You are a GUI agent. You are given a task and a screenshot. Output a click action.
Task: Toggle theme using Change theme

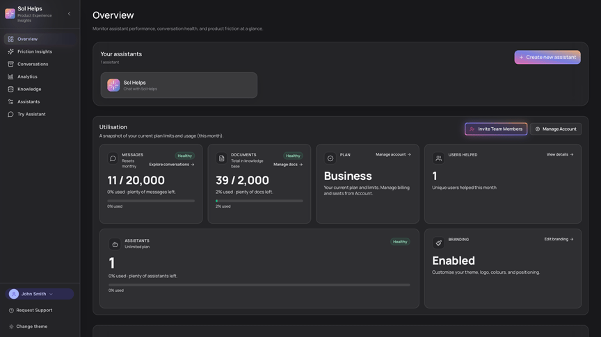coord(31,327)
